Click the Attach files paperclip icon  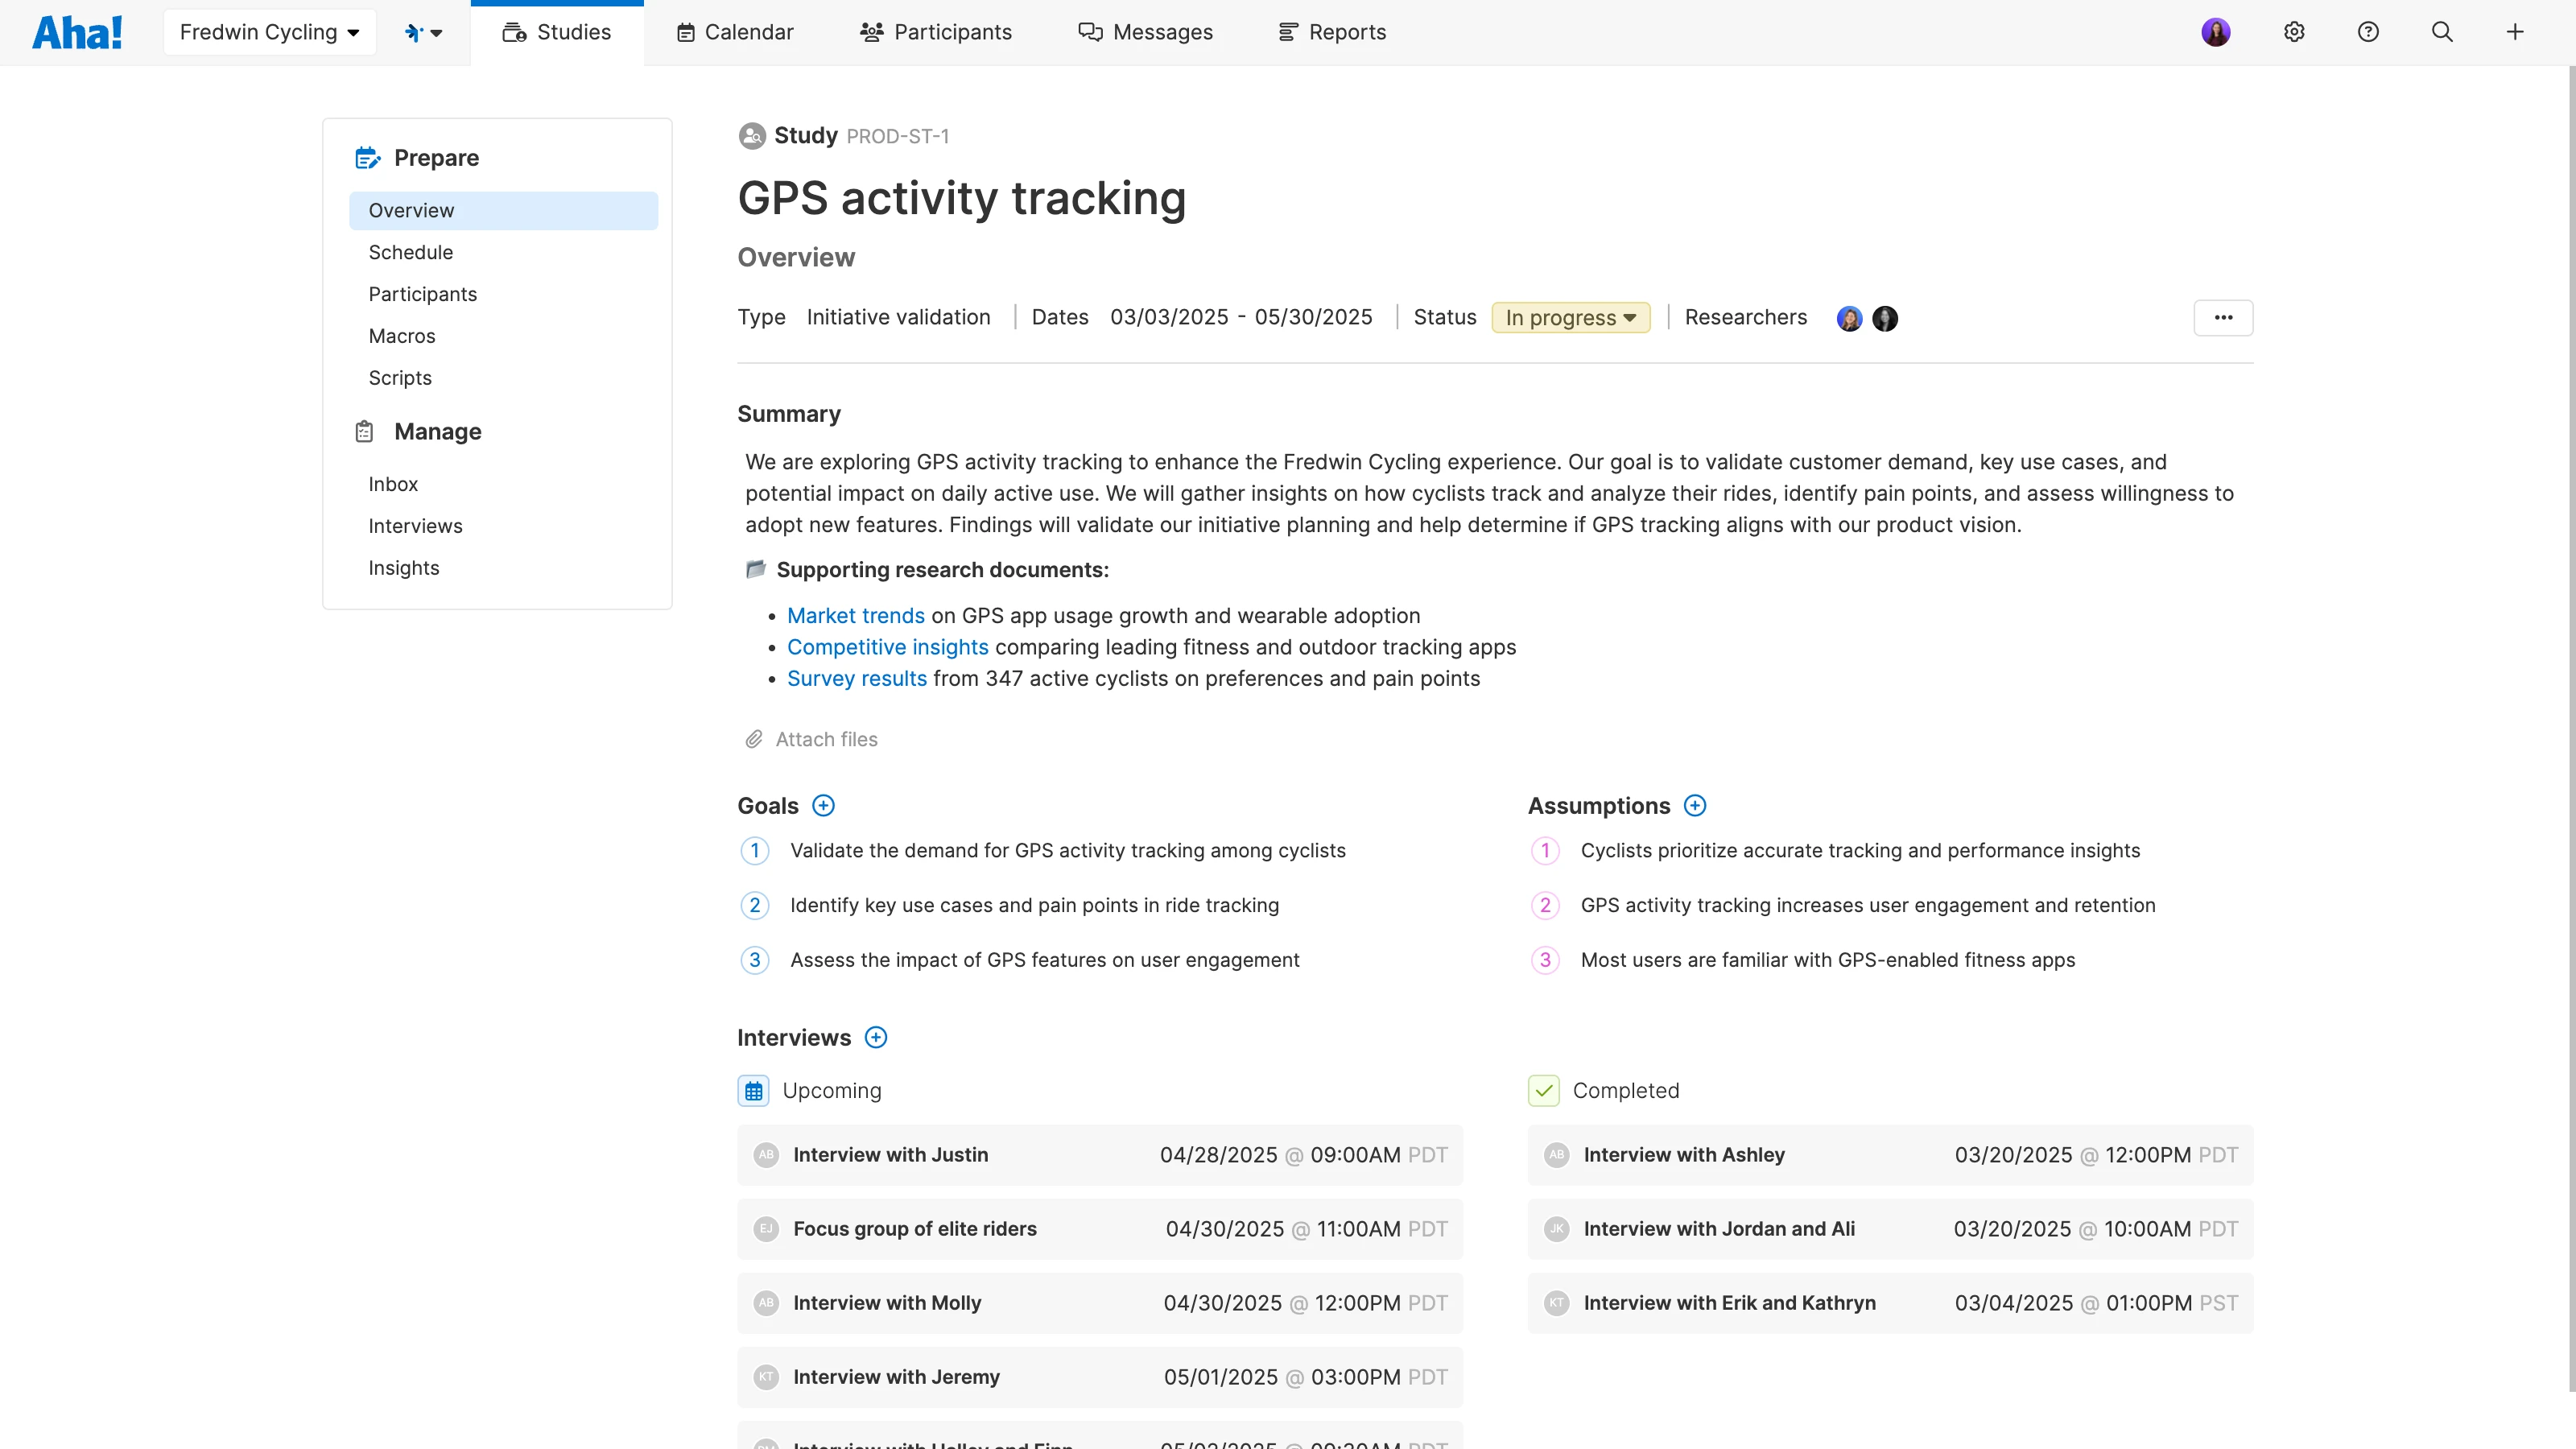pyautogui.click(x=754, y=738)
